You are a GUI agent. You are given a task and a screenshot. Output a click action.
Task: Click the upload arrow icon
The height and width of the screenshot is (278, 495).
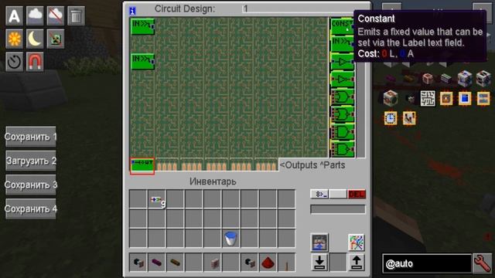(357, 263)
